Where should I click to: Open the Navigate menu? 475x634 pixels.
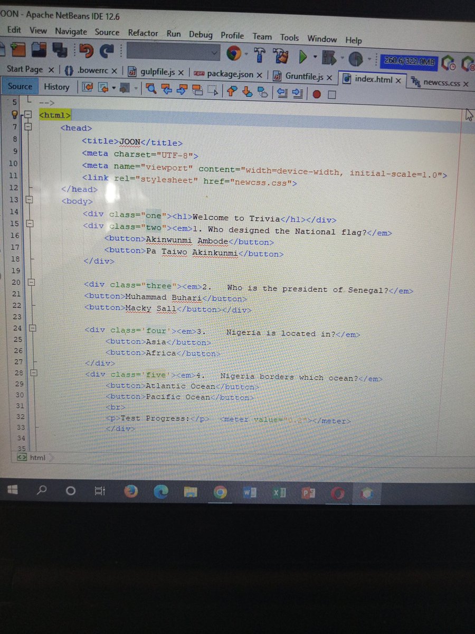71,32
